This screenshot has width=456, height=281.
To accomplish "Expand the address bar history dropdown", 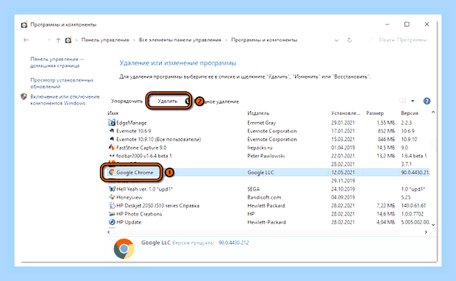I will pos(336,40).
